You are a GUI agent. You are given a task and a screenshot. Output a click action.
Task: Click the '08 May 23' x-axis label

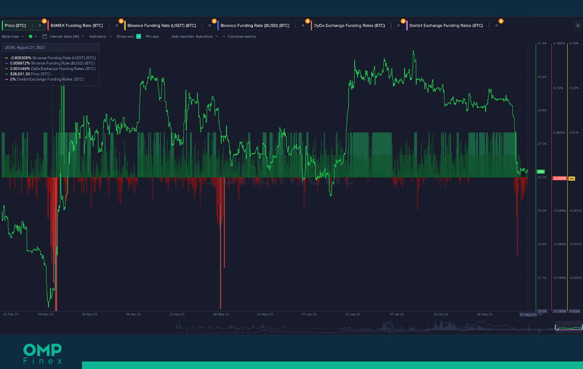[221, 314]
